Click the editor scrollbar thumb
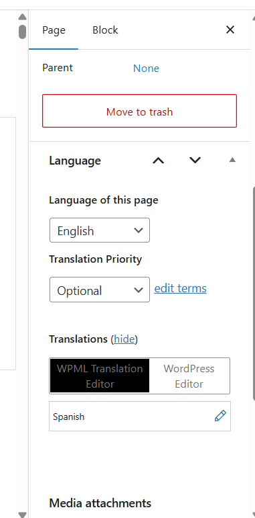 coord(22,32)
